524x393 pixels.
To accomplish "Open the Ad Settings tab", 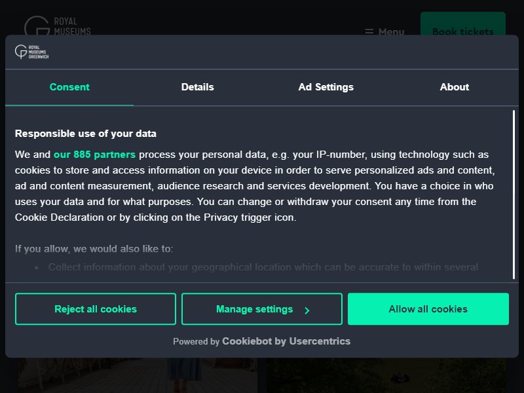I will point(326,87).
